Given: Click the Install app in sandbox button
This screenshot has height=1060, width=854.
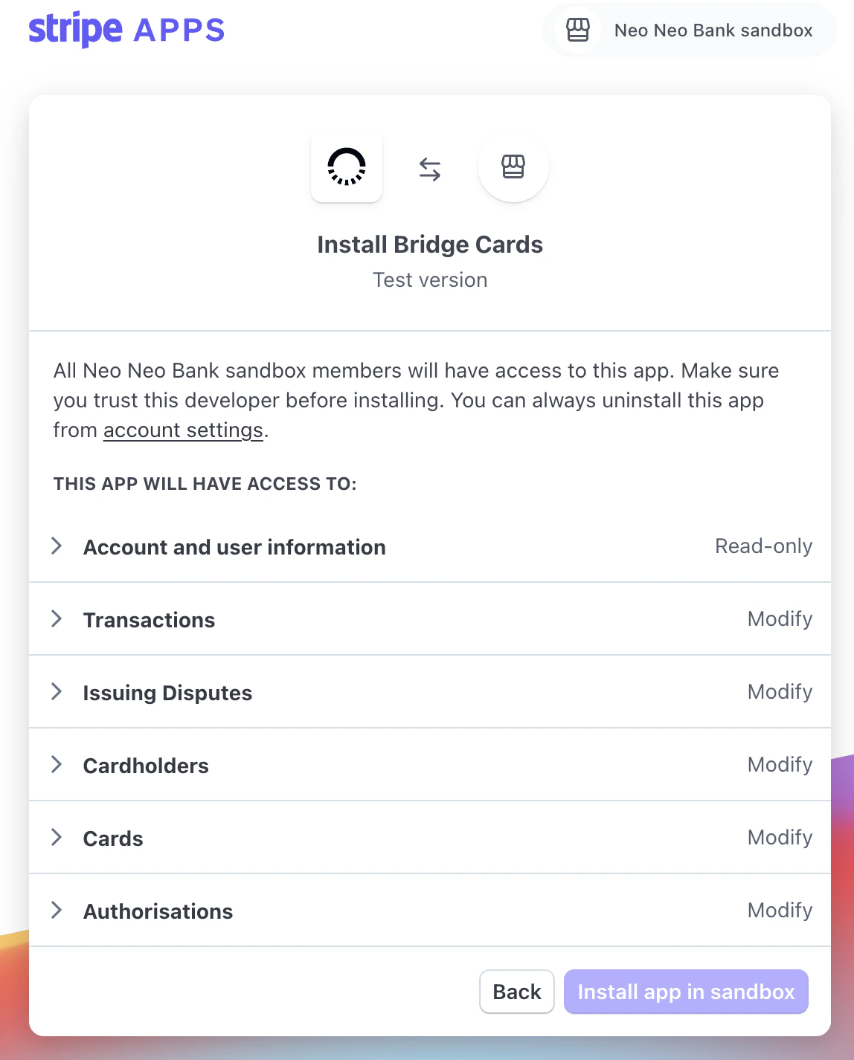Looking at the screenshot, I should (685, 992).
